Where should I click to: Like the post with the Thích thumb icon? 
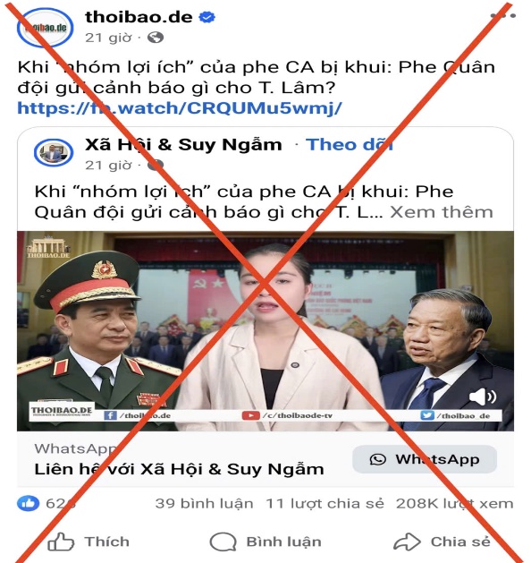point(61,542)
